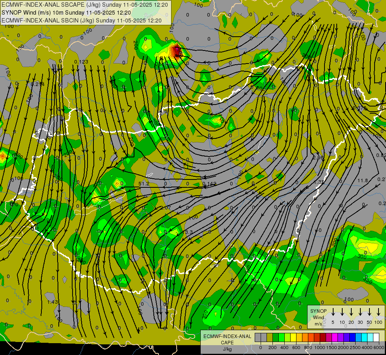The image size is (386, 355).
Task: Click the J/kg unit label in legend
Action: [x=227, y=349]
